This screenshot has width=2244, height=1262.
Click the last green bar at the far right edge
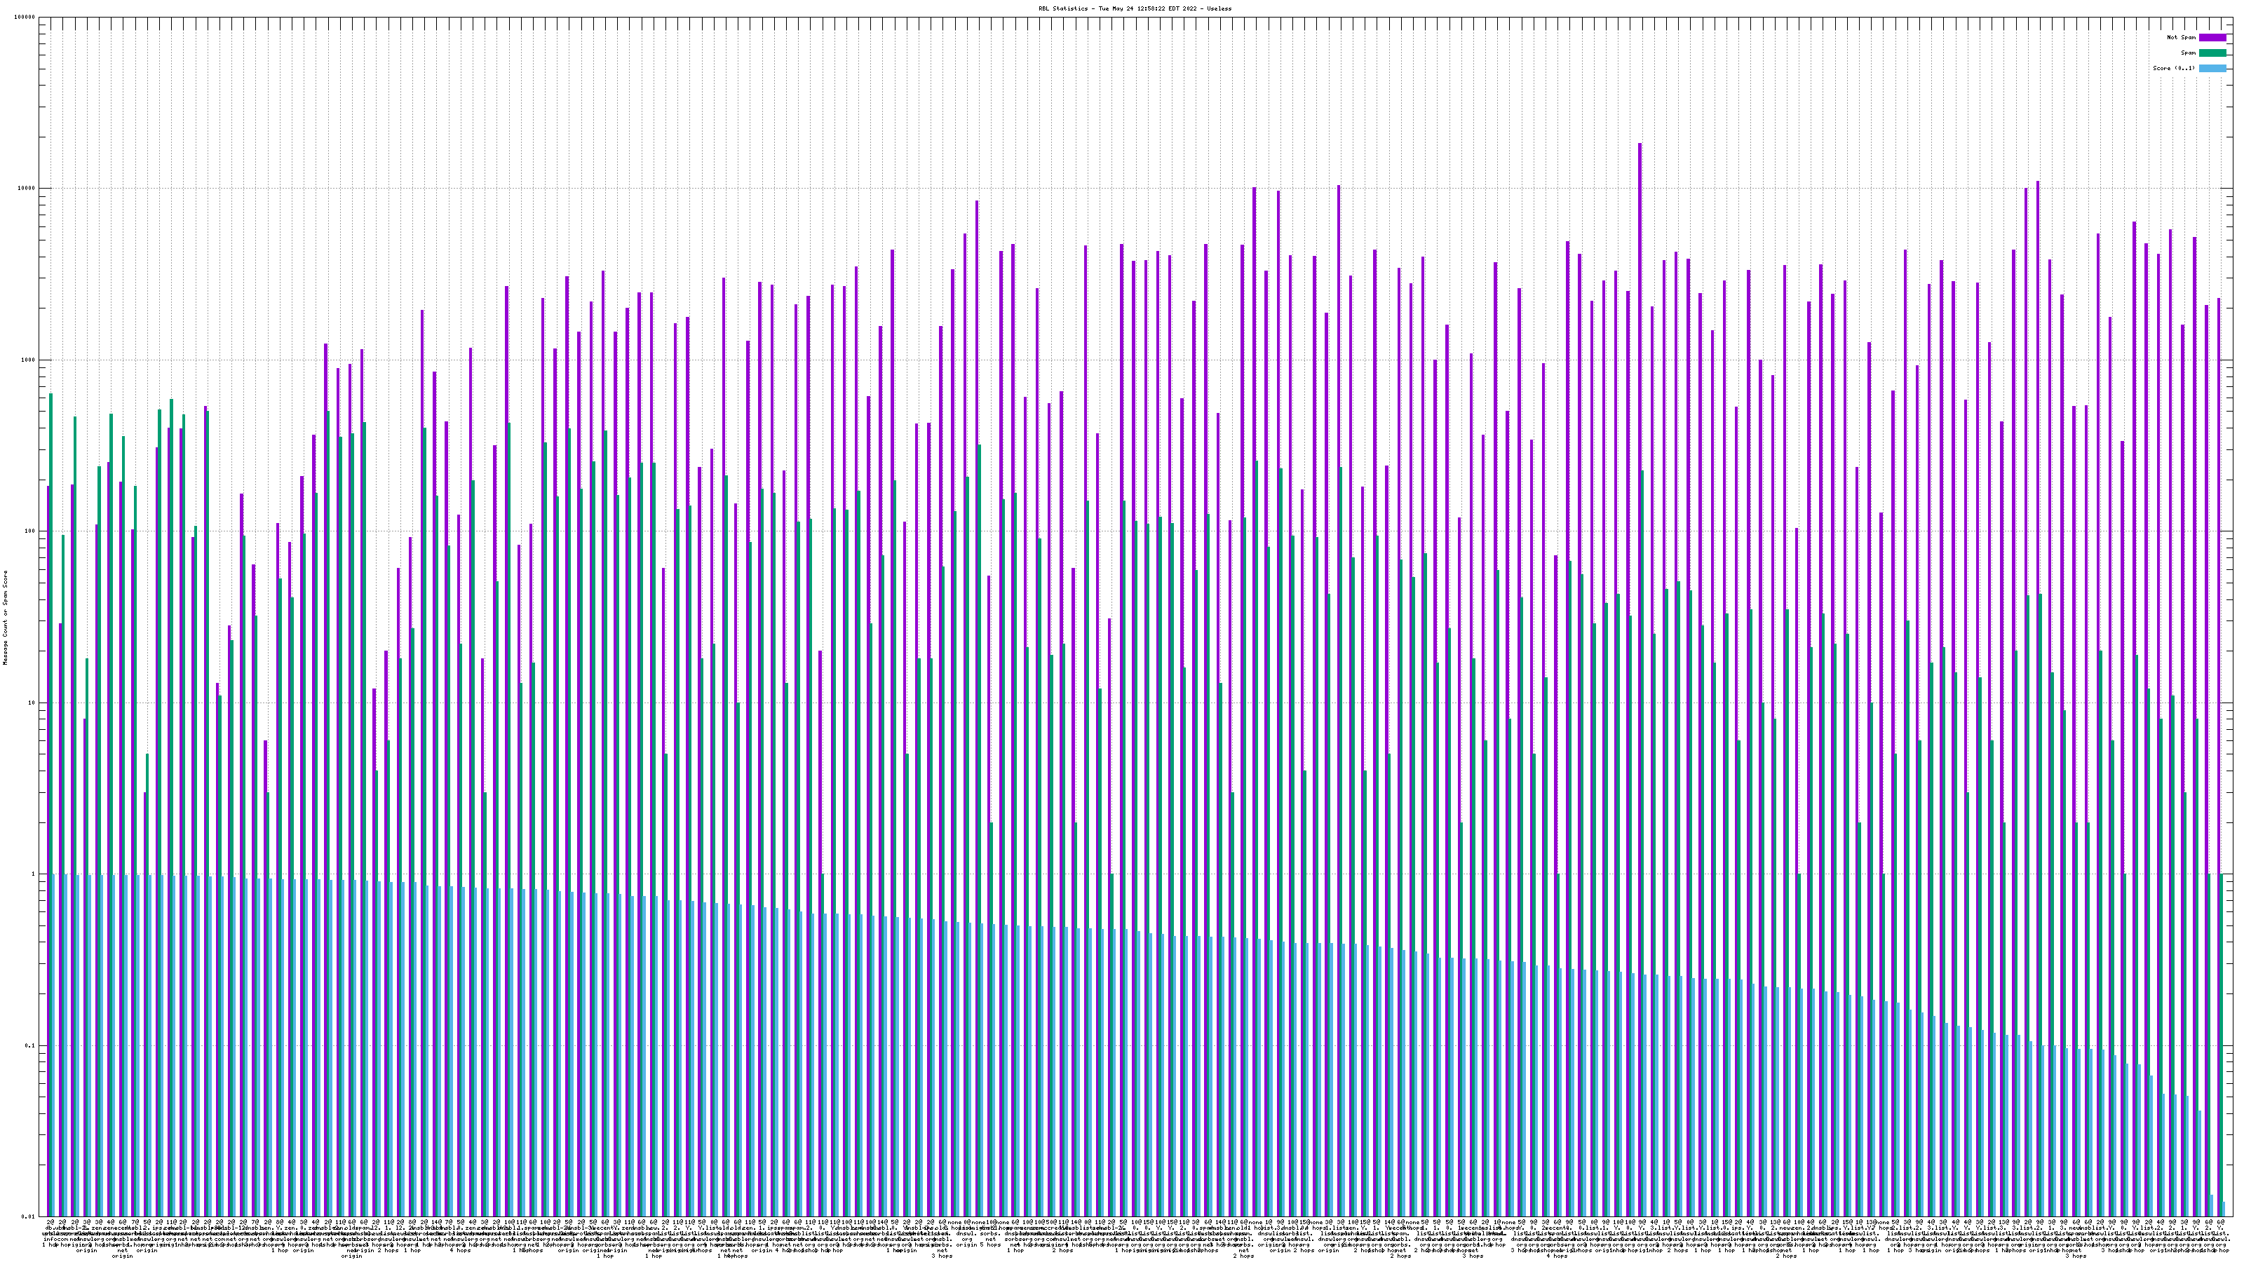(2222, 1045)
